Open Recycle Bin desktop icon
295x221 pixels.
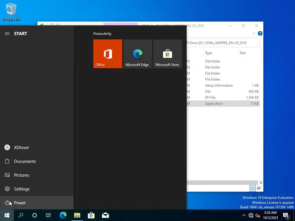pyautogui.click(x=11, y=12)
